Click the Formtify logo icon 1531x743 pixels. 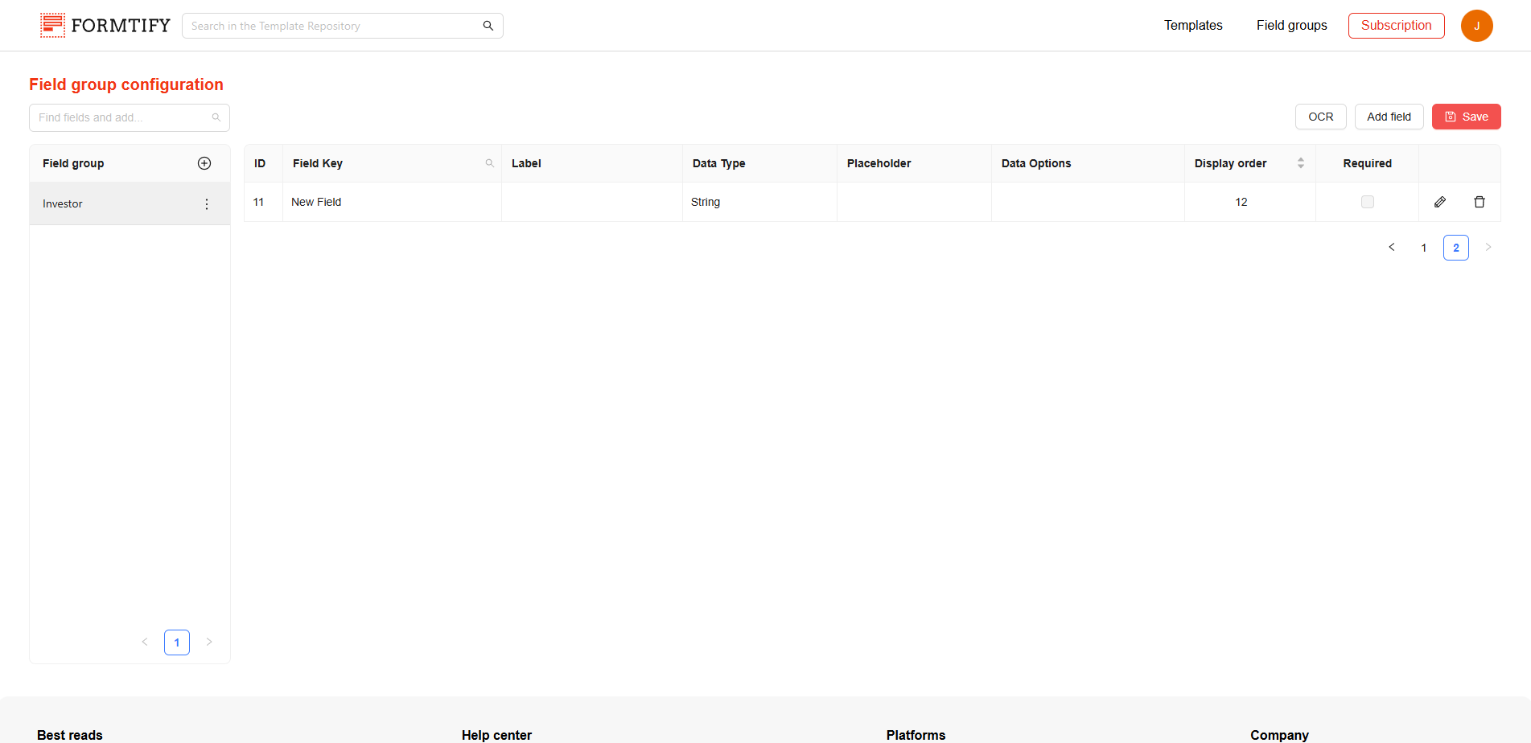pyautogui.click(x=52, y=26)
